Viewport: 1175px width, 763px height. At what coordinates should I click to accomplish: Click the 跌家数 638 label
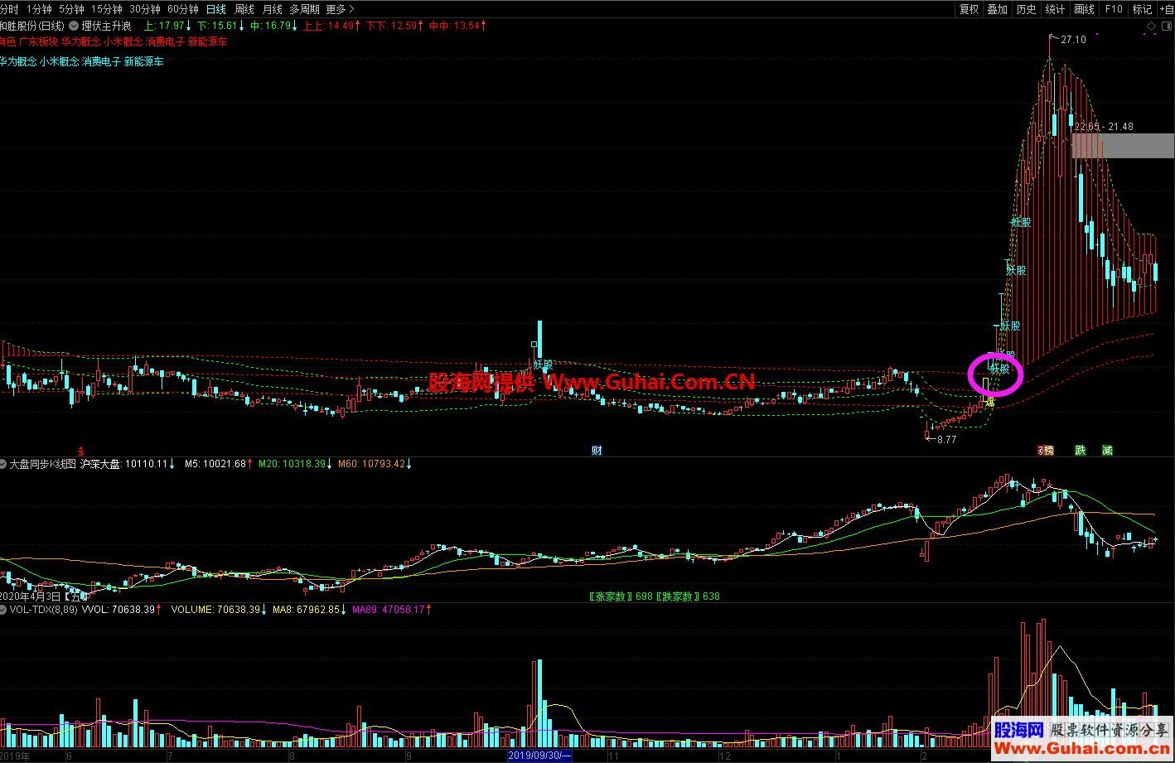click(x=688, y=596)
